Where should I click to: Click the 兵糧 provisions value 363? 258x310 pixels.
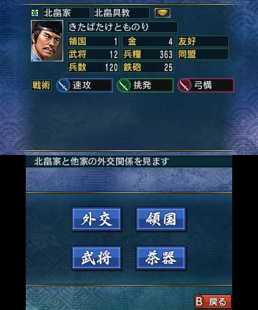[166, 55]
